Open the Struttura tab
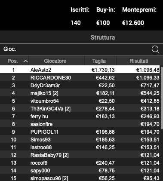This screenshot has width=163, height=181. 103,37
